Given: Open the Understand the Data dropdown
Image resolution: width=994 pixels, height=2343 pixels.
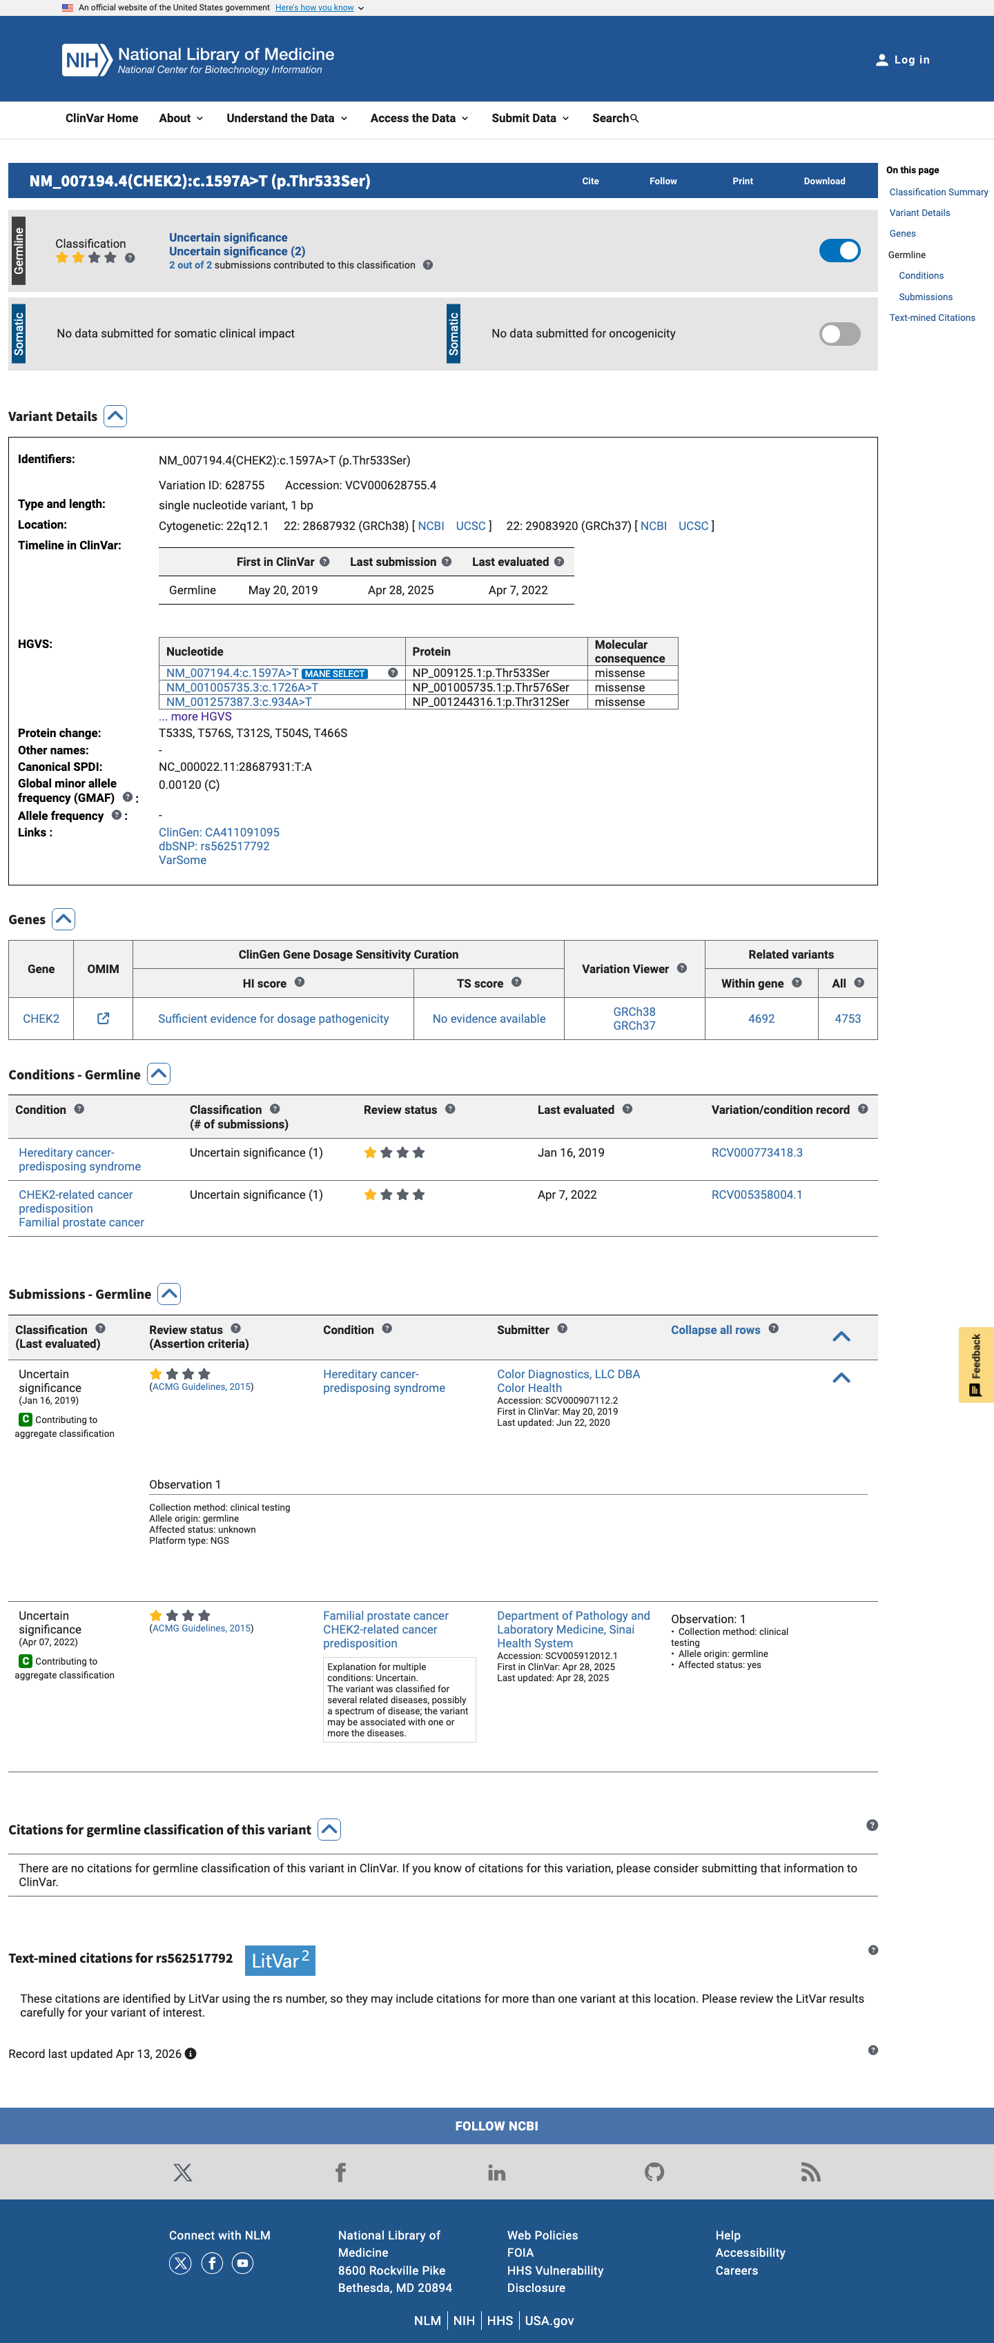Looking at the screenshot, I should coord(287,118).
